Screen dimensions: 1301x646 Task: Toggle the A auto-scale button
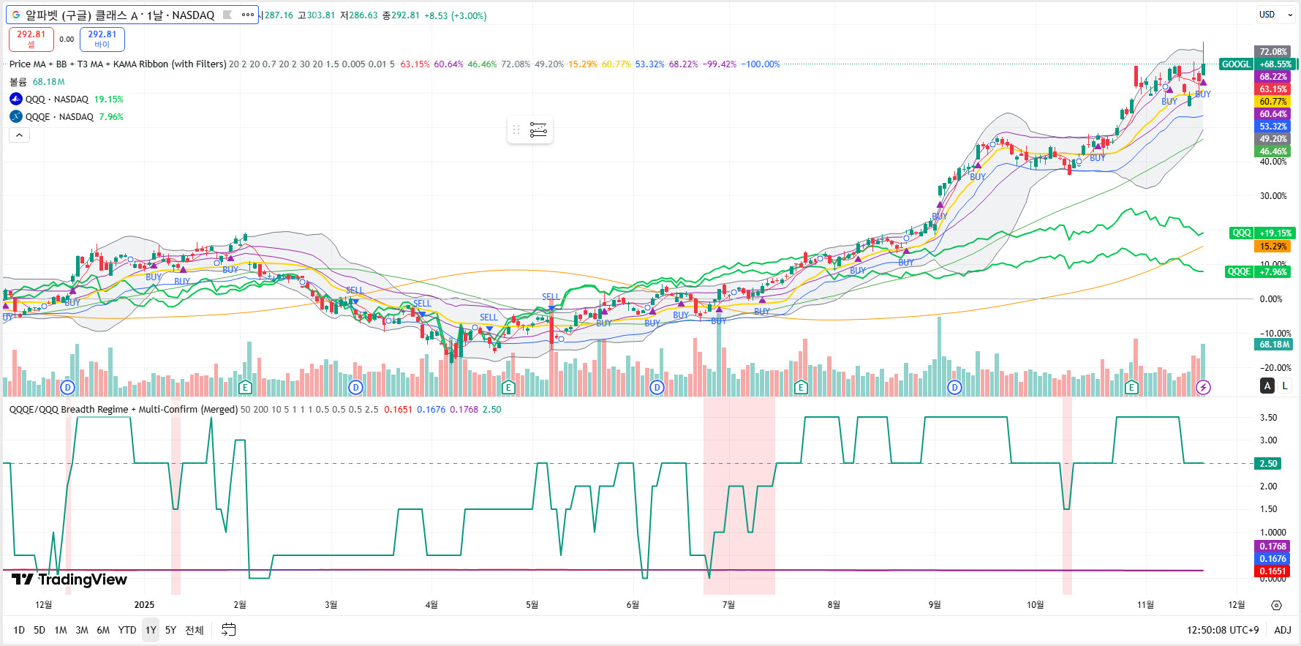(1267, 386)
